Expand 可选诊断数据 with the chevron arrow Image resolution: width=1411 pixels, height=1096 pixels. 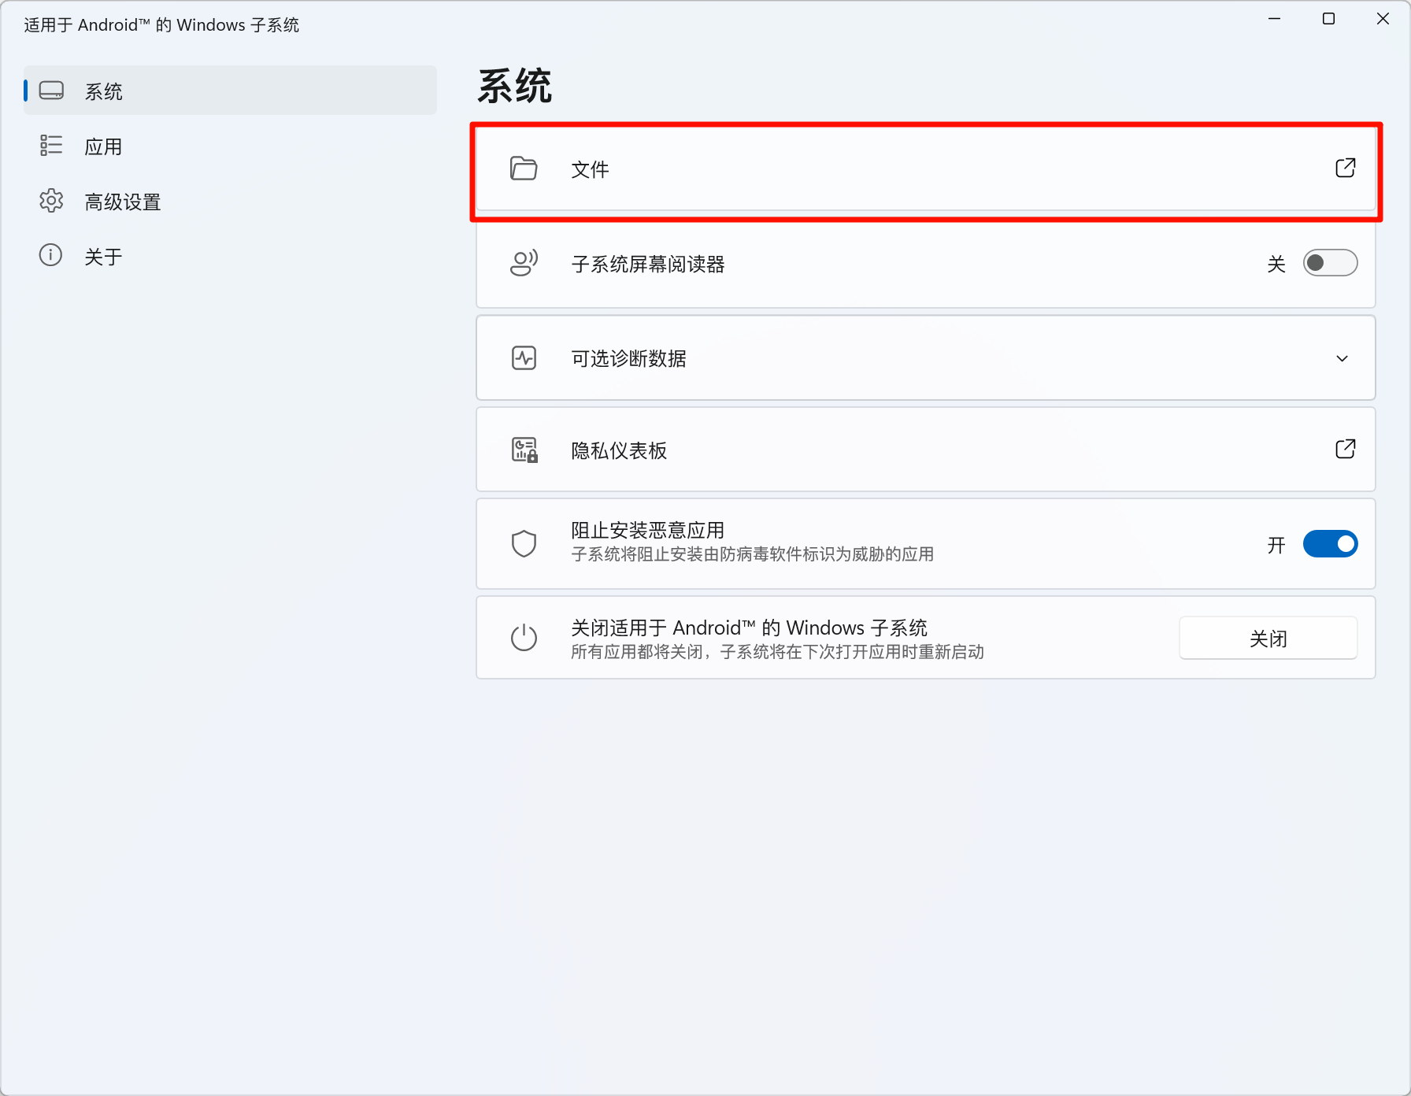click(1342, 358)
